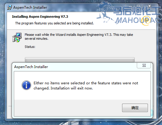
Task: Close the information message dialog
Action: tap(144, 65)
